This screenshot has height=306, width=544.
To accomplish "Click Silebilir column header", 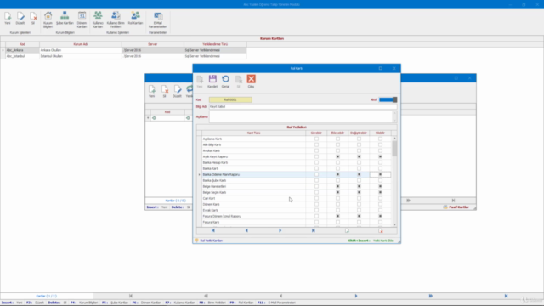I will click(380, 133).
